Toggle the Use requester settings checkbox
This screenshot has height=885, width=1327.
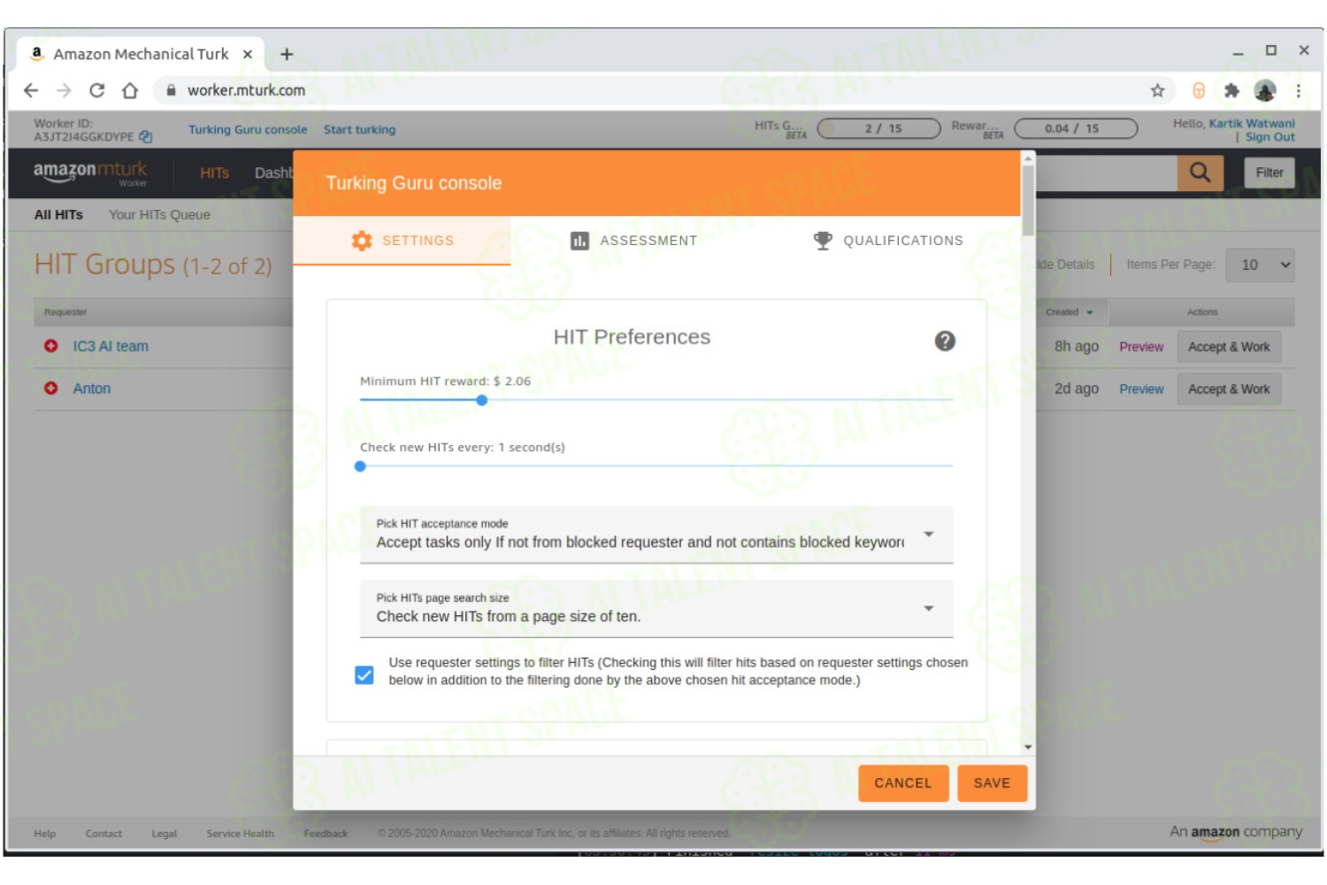coord(364,675)
